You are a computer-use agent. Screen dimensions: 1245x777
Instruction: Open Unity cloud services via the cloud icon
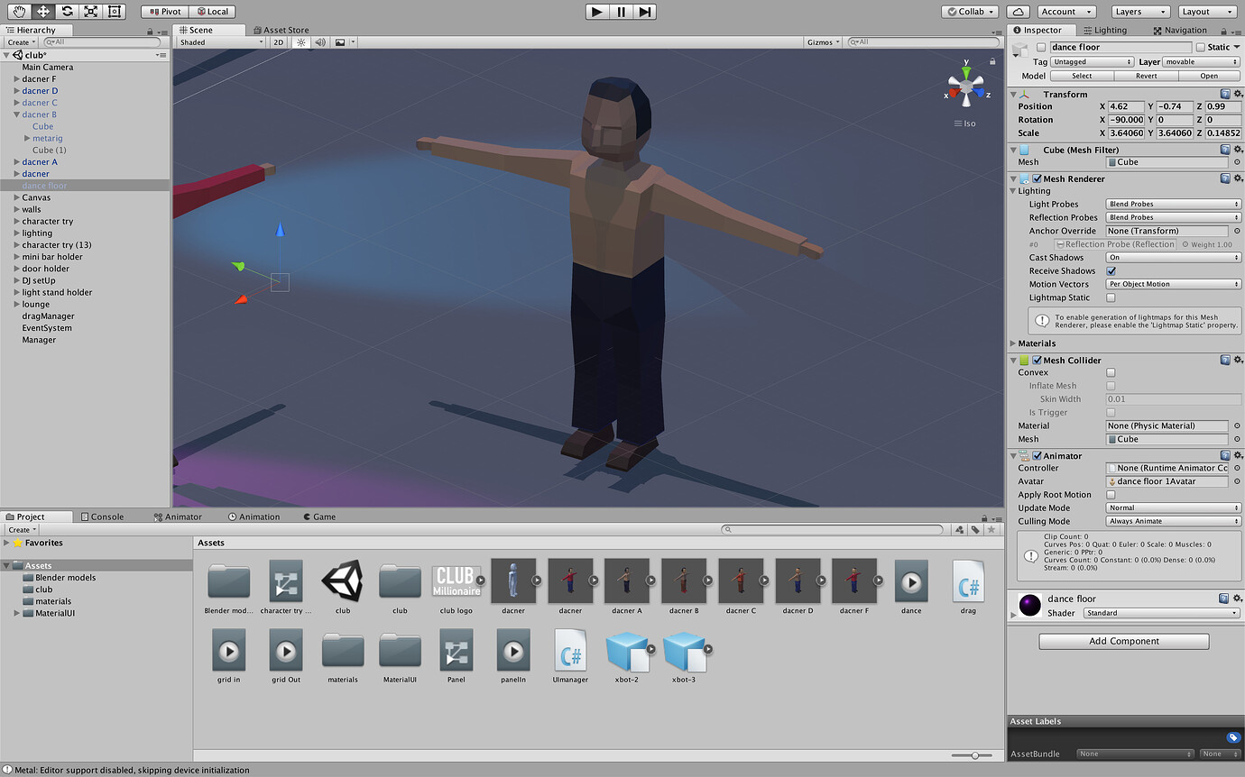pyautogui.click(x=1016, y=11)
